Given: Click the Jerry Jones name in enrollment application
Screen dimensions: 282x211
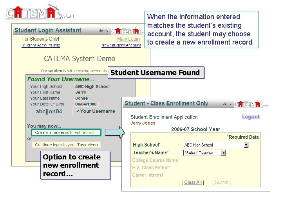Looking at the screenshot, I should 143,123.
